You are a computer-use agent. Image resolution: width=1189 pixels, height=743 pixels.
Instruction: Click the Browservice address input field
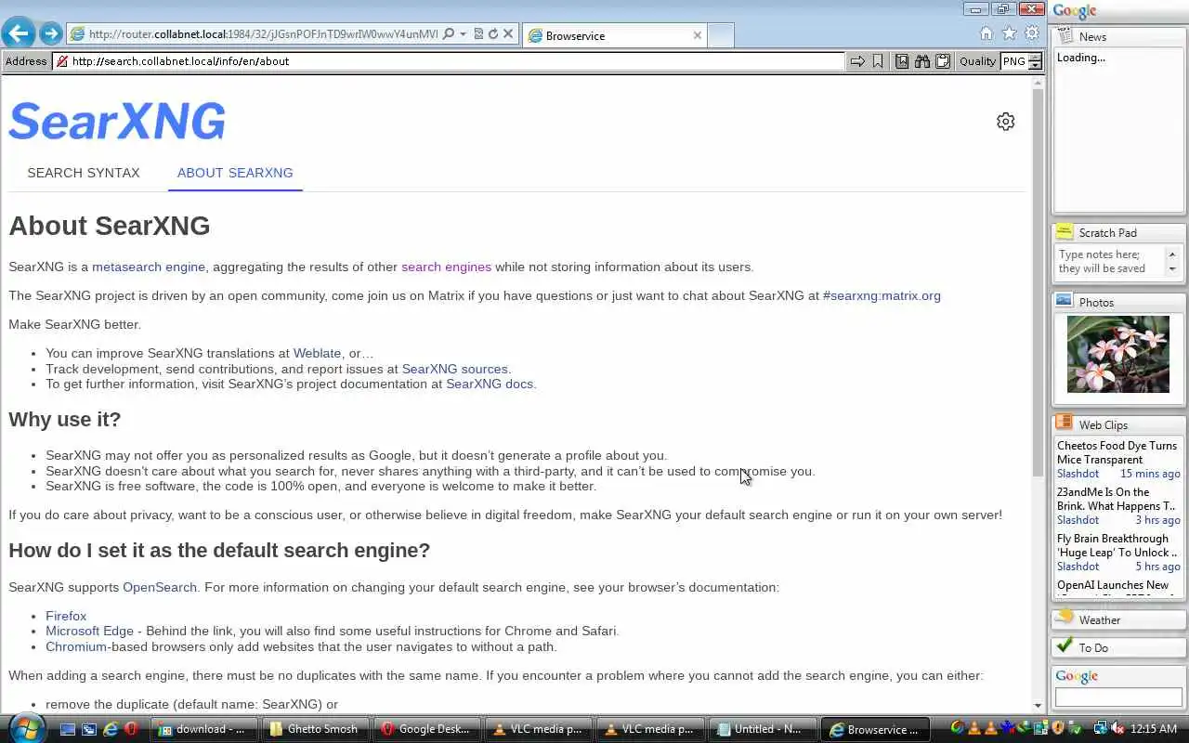450,61
